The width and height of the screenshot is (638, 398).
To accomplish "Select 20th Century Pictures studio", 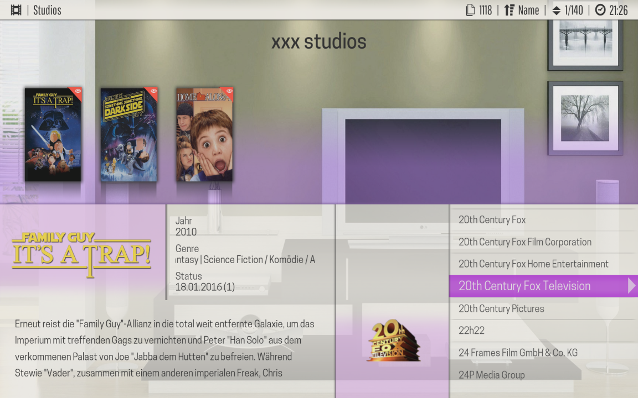I will coord(543,308).
